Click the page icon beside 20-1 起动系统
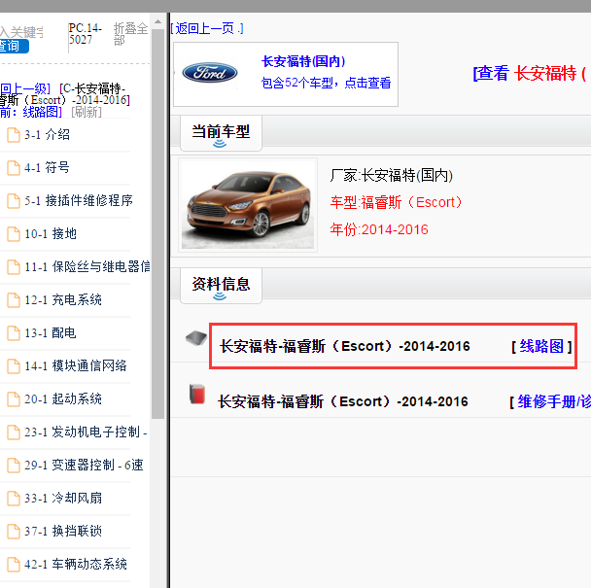The height and width of the screenshot is (588, 591). point(14,399)
